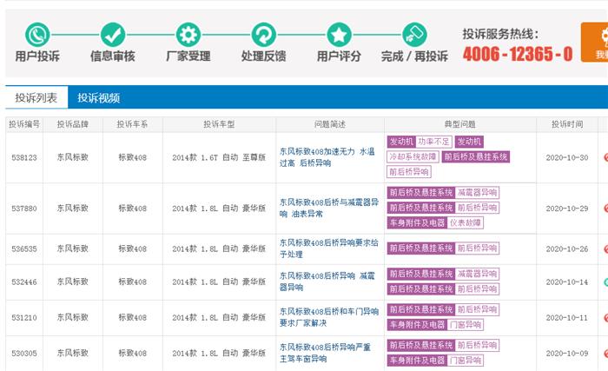Click the 冷却系统故障 tag

click(x=413, y=156)
